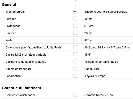Check the Dimensions pour l'expédition checkbox
Screen dimensions: 133x99
coord(75,47)
